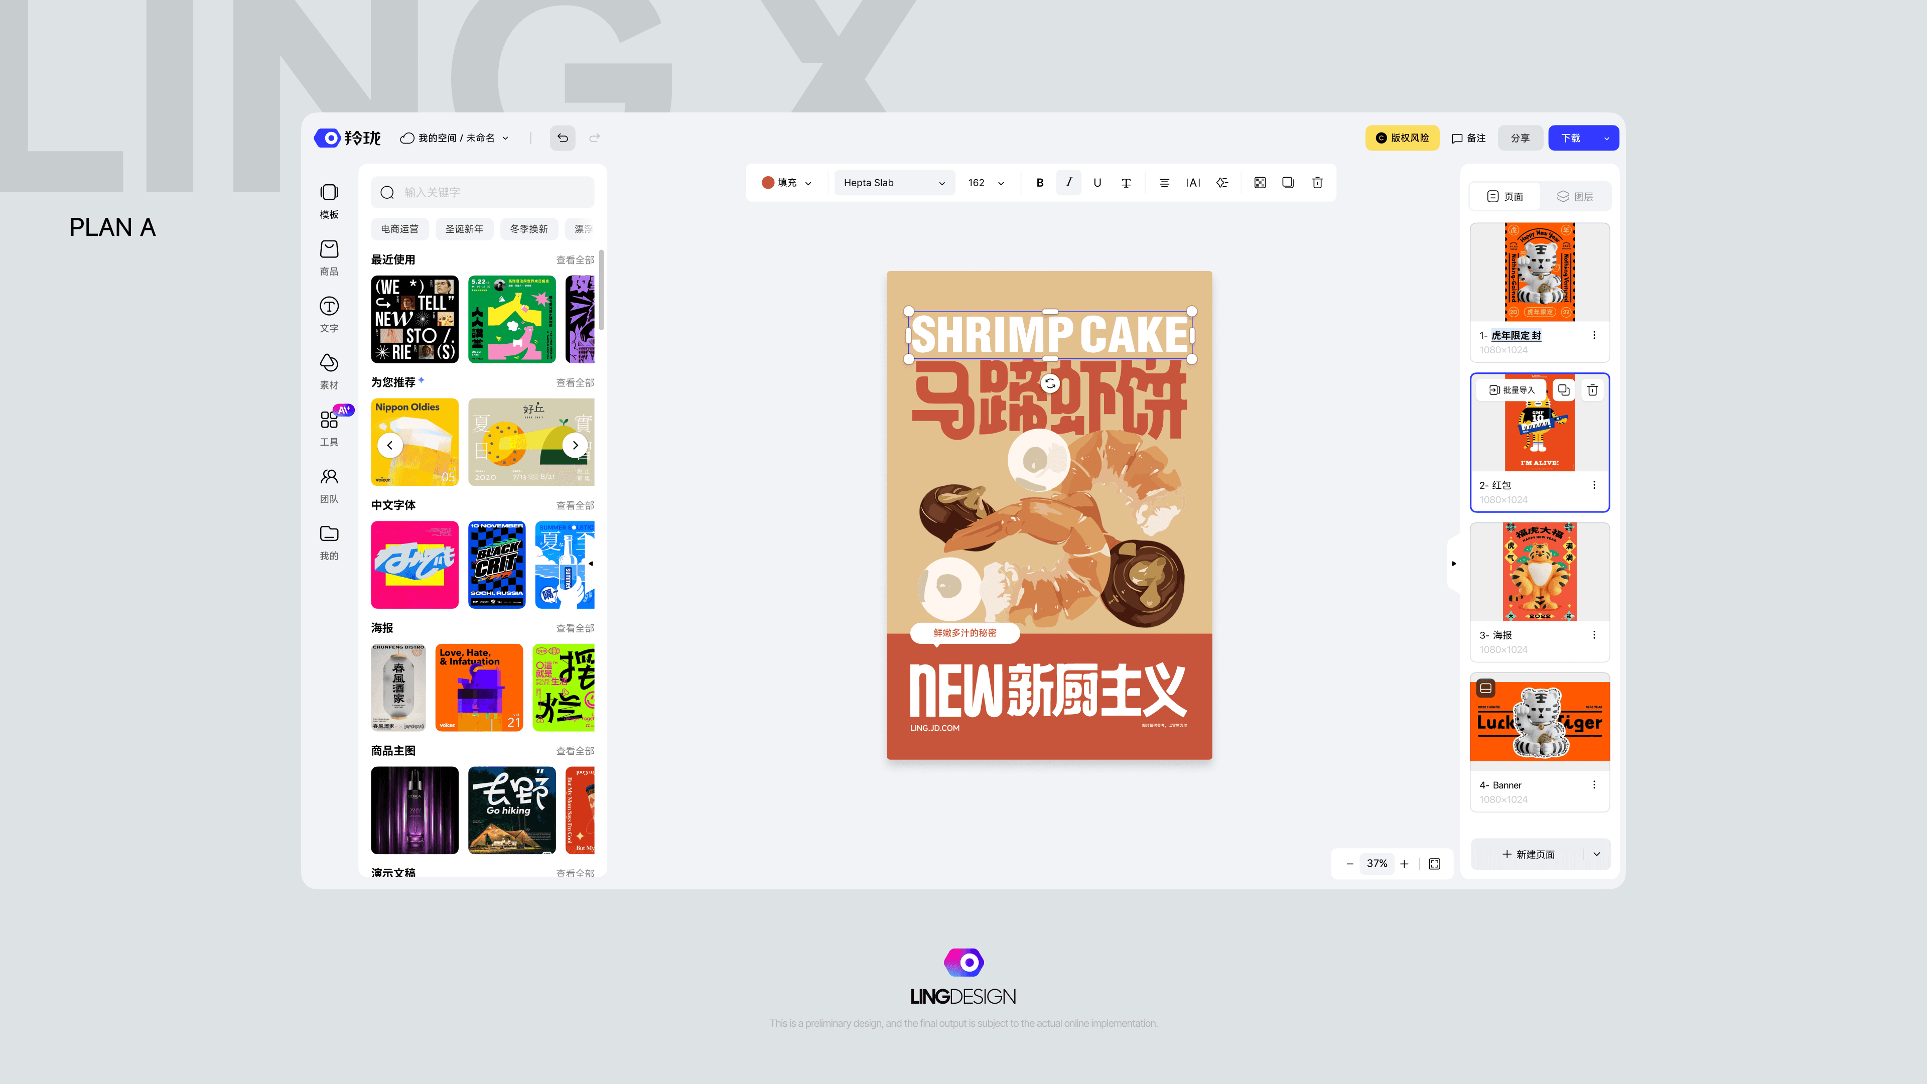The image size is (1927, 1084).
Task: Click the fit-to-screen icon beside the zoom controls
Action: 1434,863
